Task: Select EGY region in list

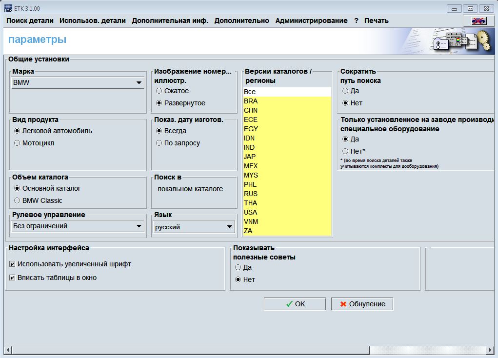Action: point(287,129)
